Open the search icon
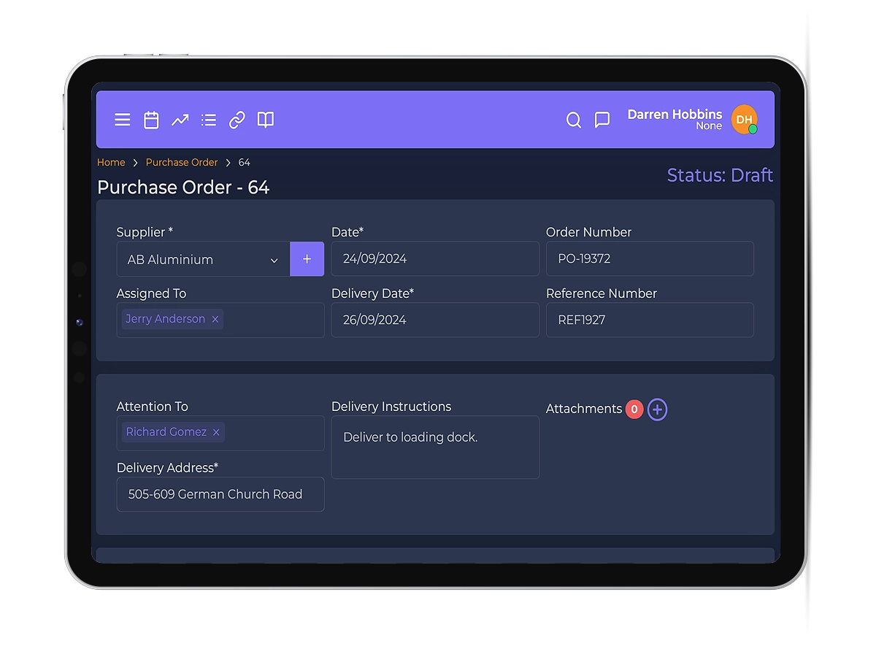 (x=574, y=120)
